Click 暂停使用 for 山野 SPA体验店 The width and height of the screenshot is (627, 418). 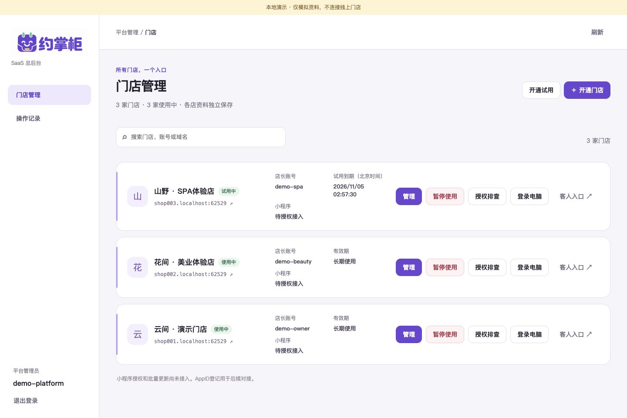coord(445,196)
